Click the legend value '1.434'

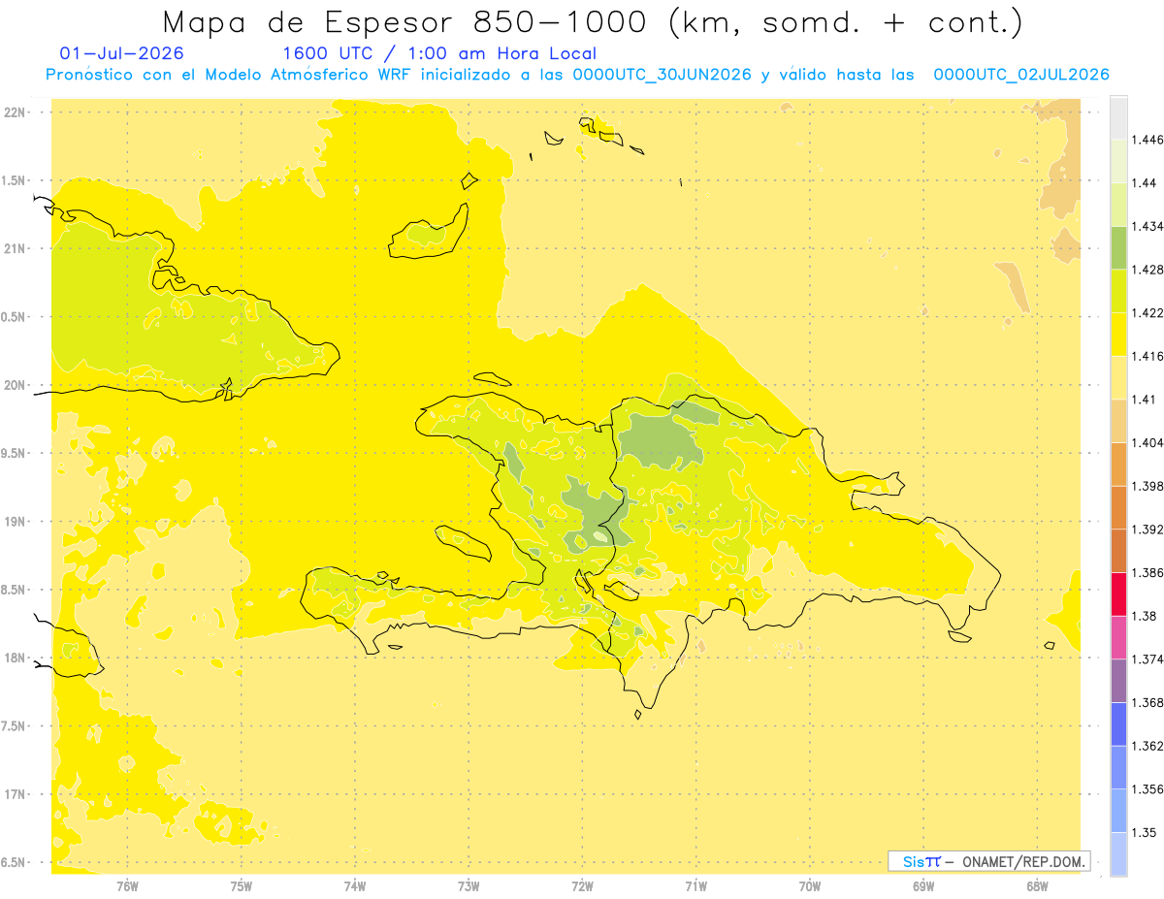click(1148, 226)
